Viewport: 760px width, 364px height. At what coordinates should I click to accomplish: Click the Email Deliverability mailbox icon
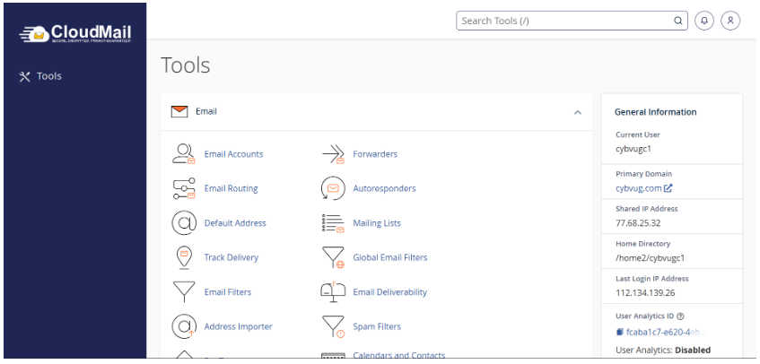[x=333, y=292]
